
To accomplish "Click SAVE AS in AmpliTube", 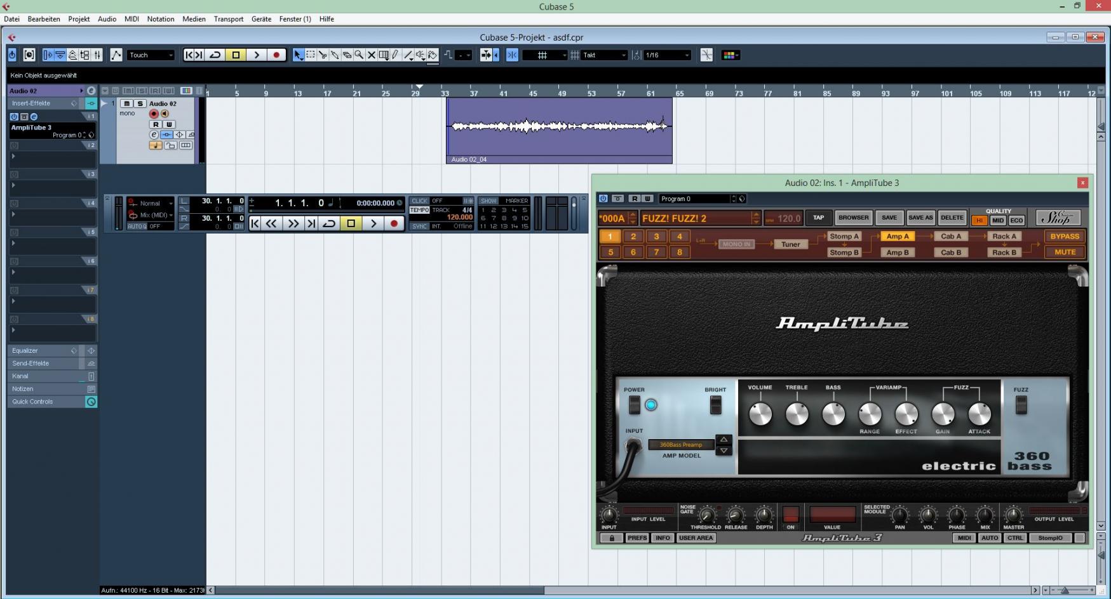I will 920,218.
